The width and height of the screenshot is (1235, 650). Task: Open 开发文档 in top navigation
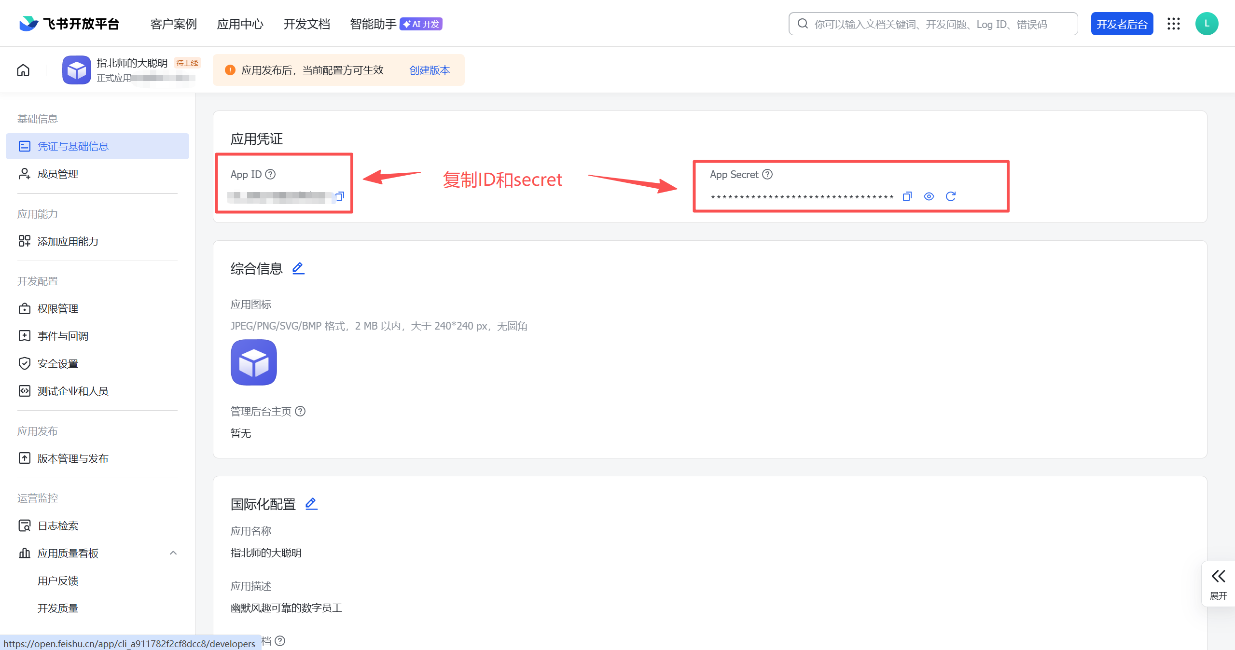tap(306, 24)
